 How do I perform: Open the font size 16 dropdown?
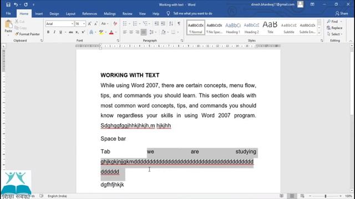[x=84, y=24]
